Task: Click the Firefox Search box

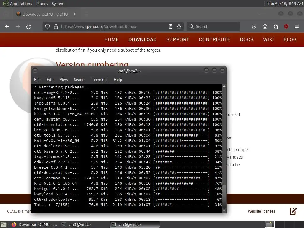Action: coord(213,26)
